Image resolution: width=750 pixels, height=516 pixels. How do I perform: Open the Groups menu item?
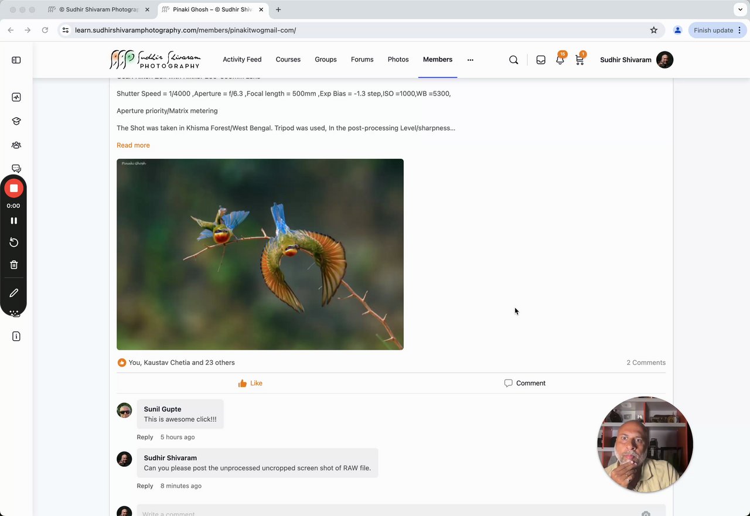tap(326, 60)
